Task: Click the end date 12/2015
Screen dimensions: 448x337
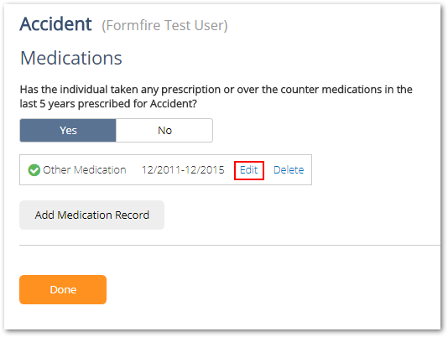Action: 205,170
